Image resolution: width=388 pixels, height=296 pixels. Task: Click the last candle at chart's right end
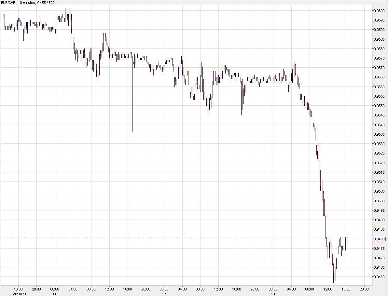click(348, 239)
